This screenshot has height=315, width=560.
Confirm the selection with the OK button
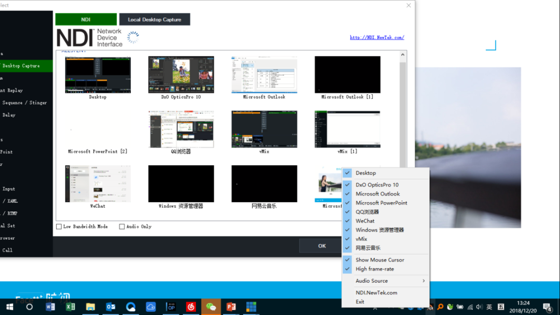pyautogui.click(x=321, y=246)
